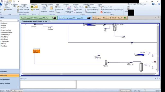Open Data Fits analysis
Screen dimensions: 165x92
[x=78, y=10]
